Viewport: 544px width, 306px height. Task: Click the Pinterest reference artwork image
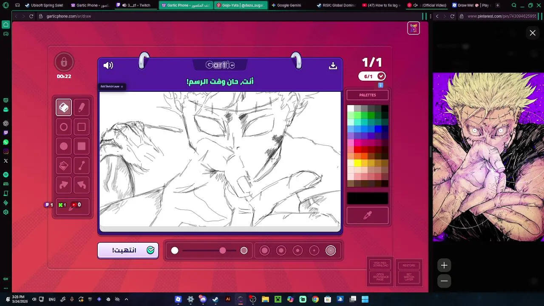tap(488, 157)
